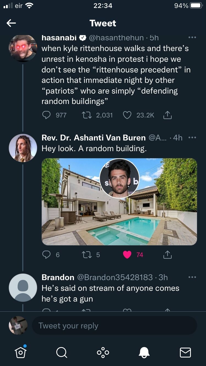Viewport: 206px width, 366px height.
Task: Tap the back arrow
Action: [x=11, y=23]
